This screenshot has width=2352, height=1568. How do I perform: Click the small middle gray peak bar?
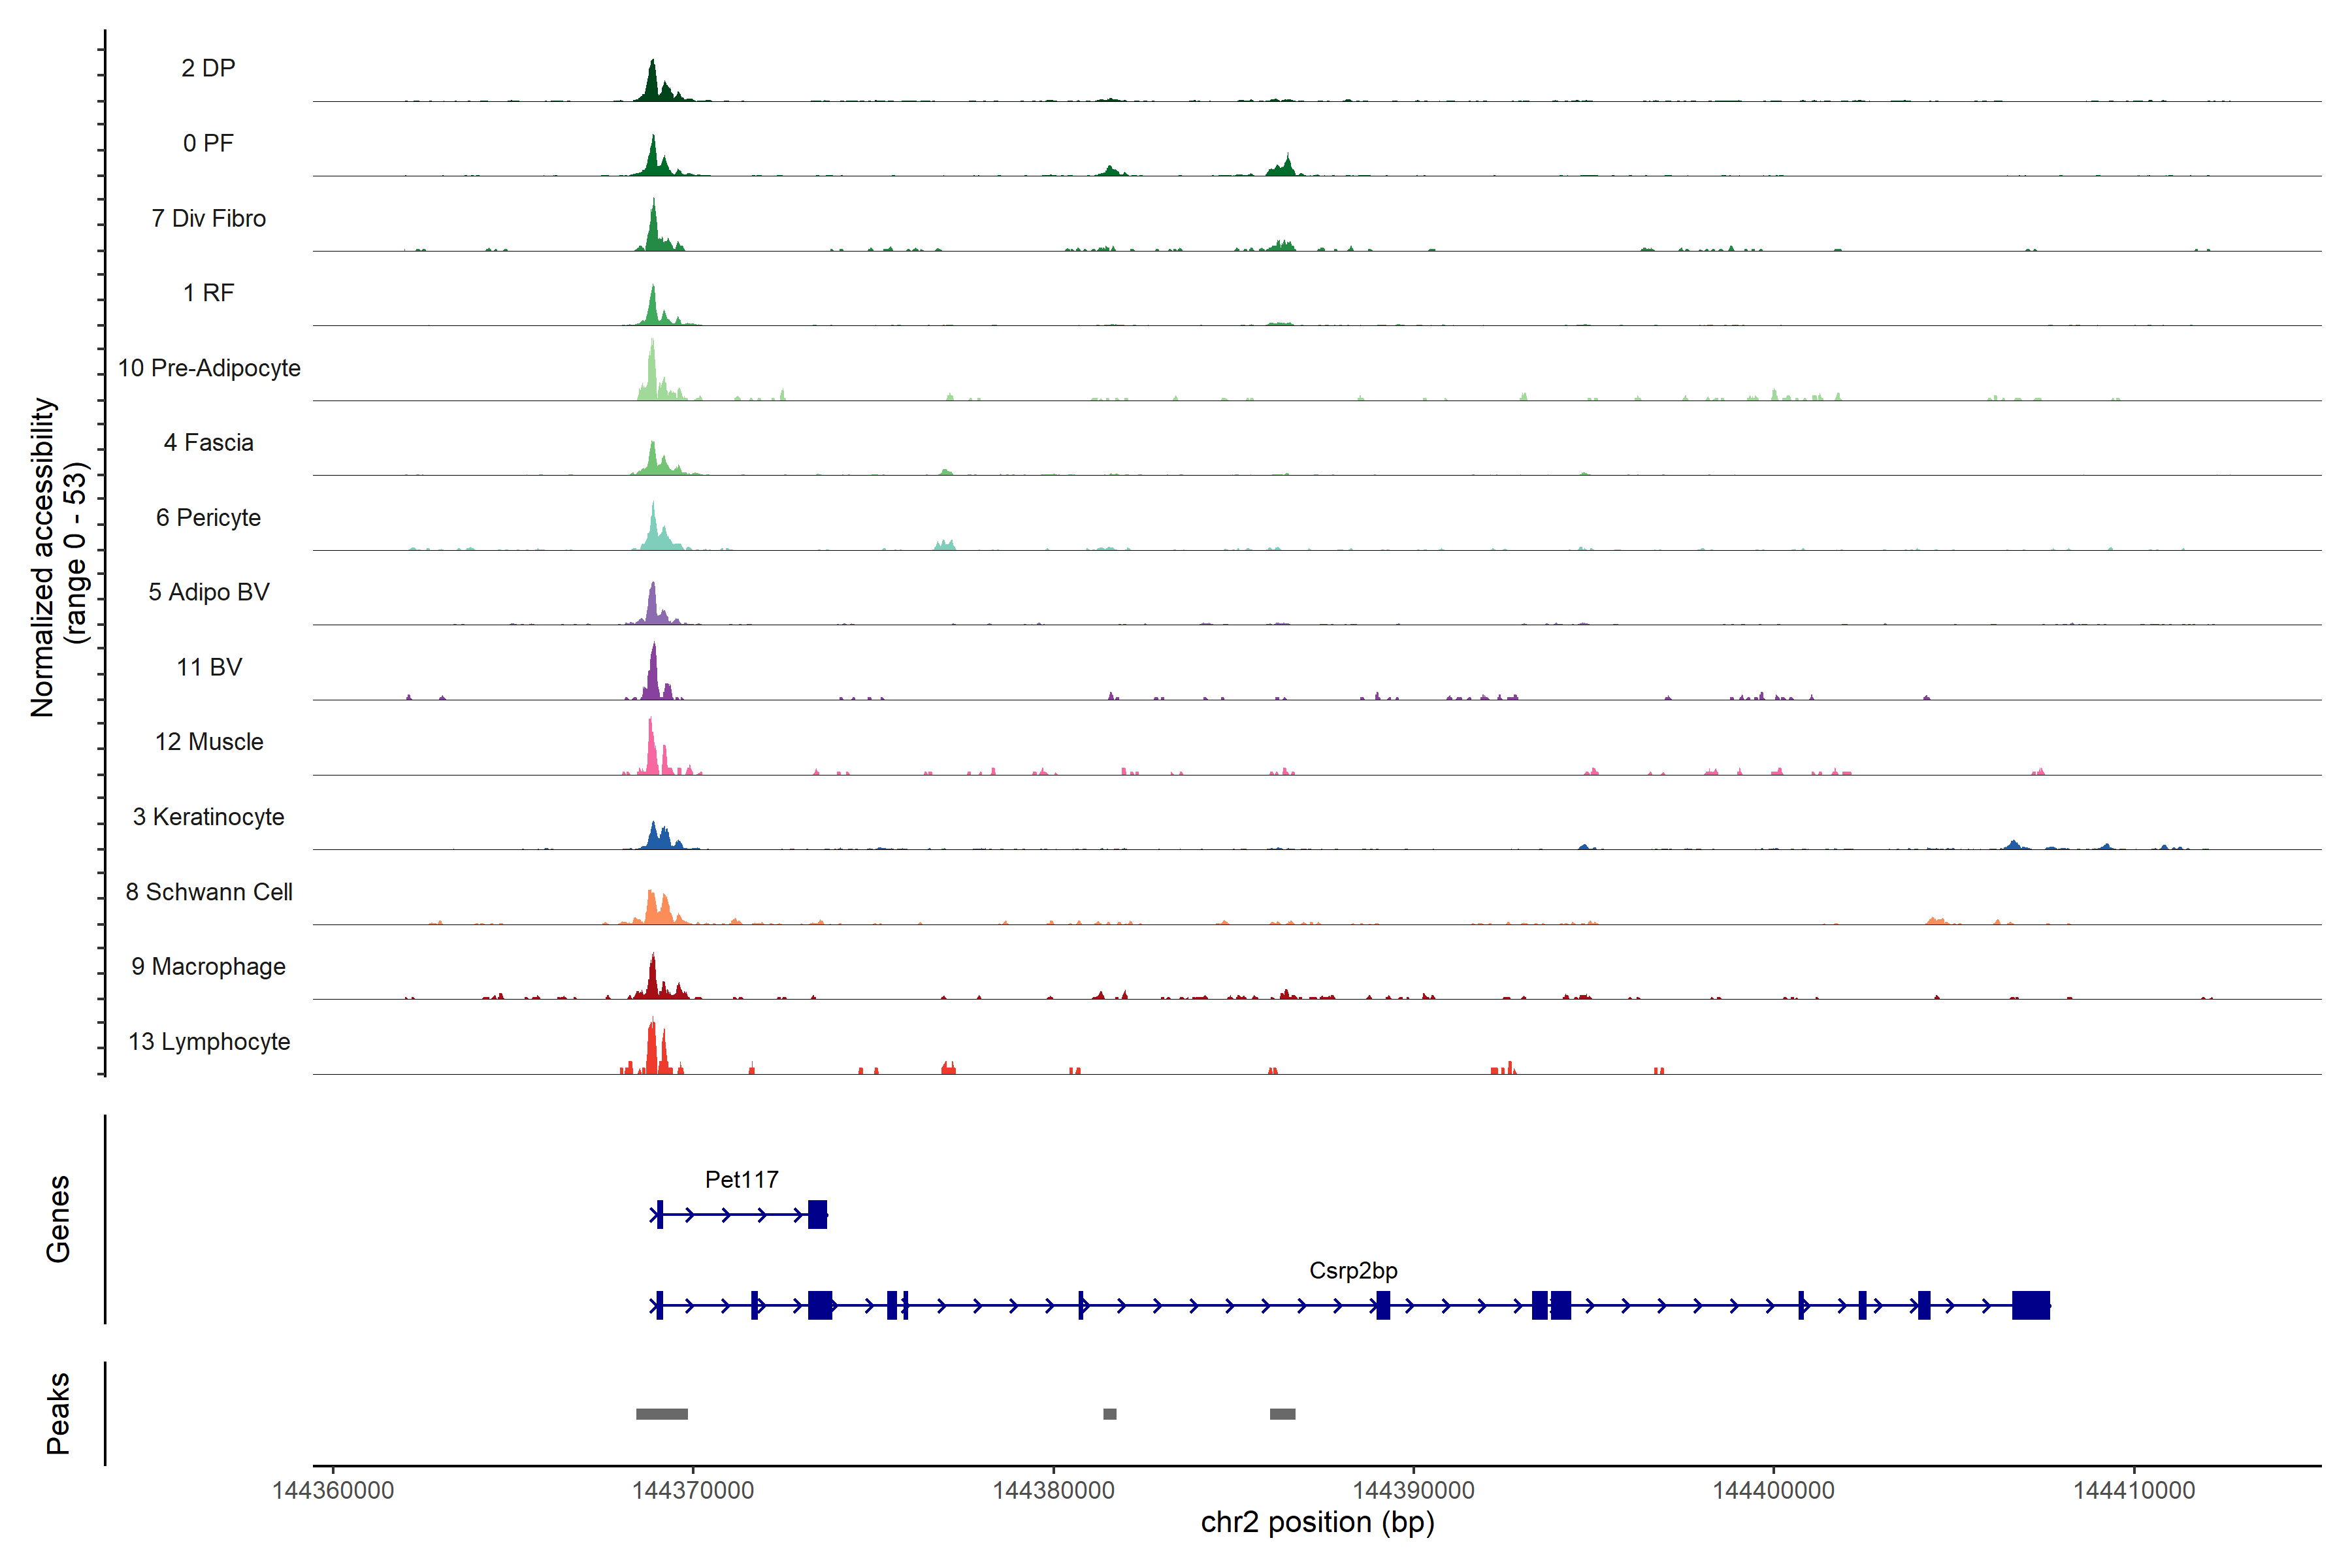tap(1109, 1414)
